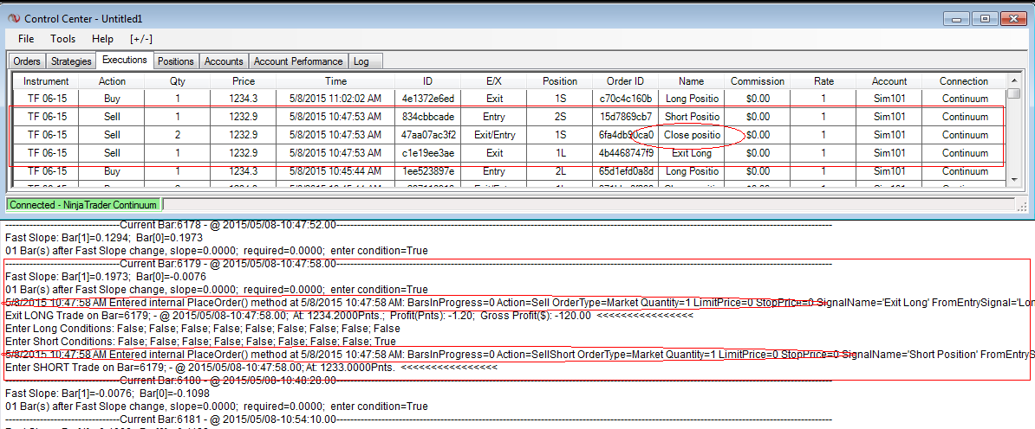Click log line 'Current Bar:6178'

[417, 226]
